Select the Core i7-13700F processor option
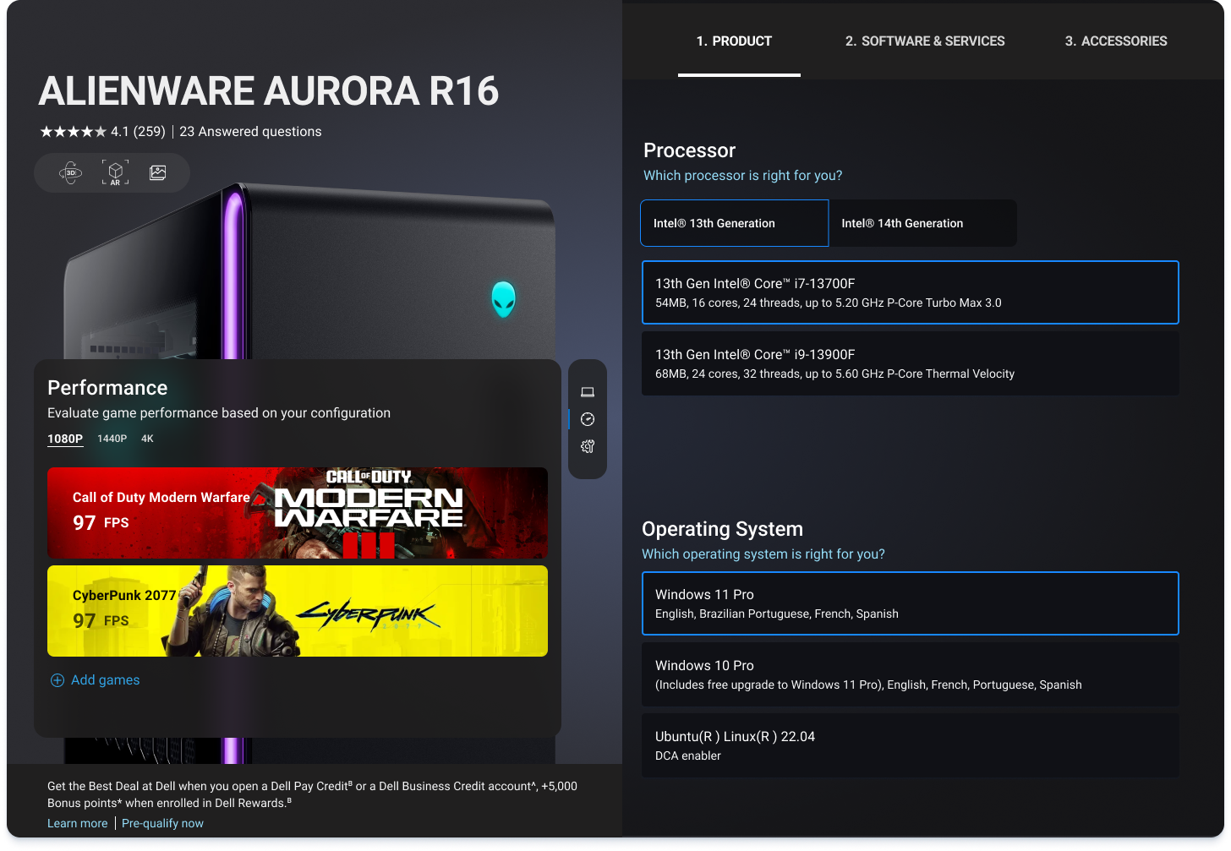The image size is (1231, 851). click(x=911, y=292)
